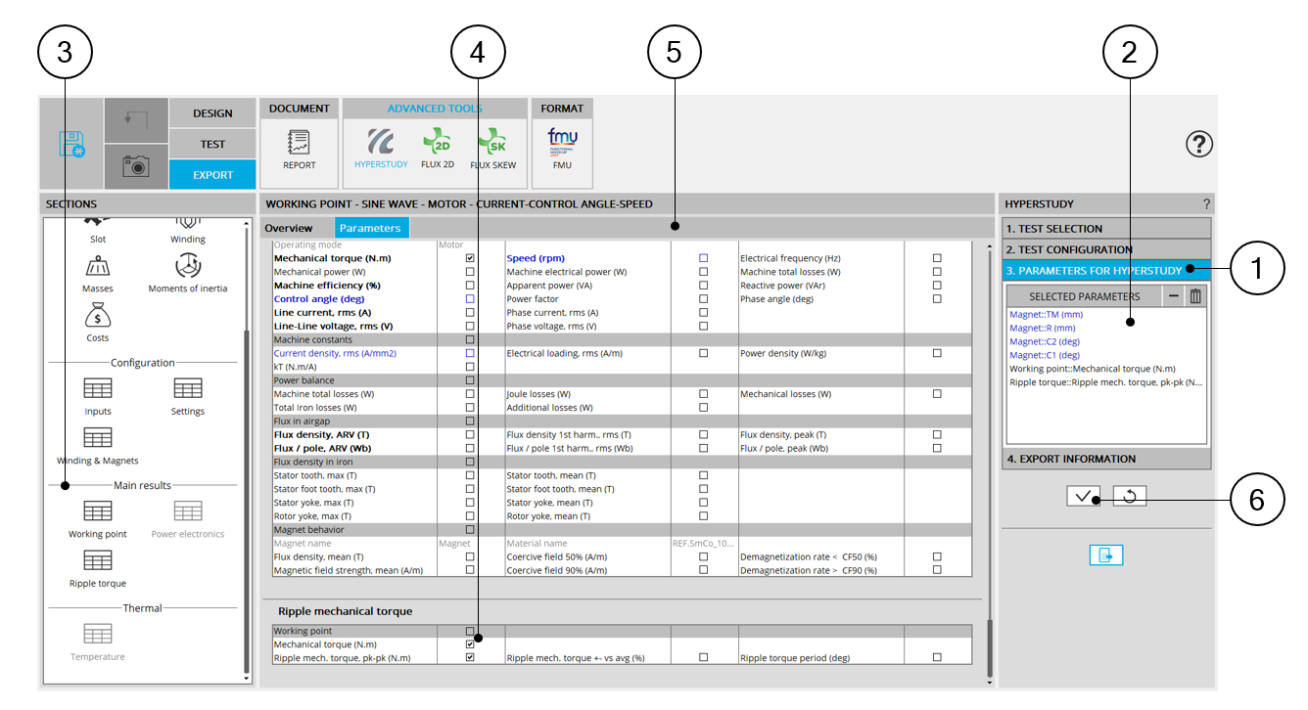Viewport: 1308px width, 710px height.
Task: Switch to the Overview tab
Action: tap(288, 228)
